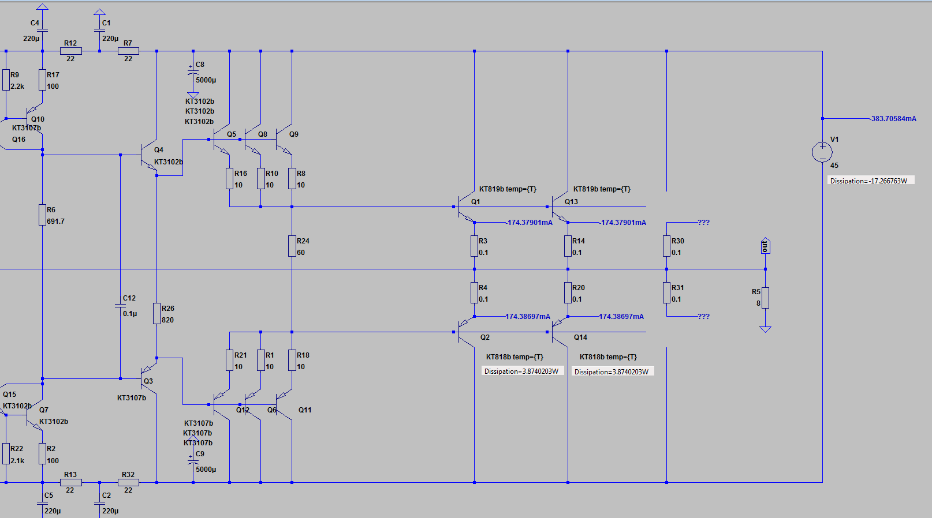
Task: Click the C12 value 0.1µ
Action: coord(130,314)
